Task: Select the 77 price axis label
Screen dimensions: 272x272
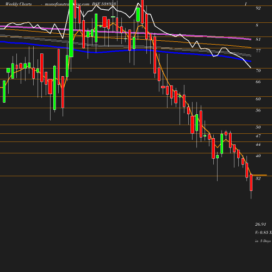Action: (x=258, y=51)
